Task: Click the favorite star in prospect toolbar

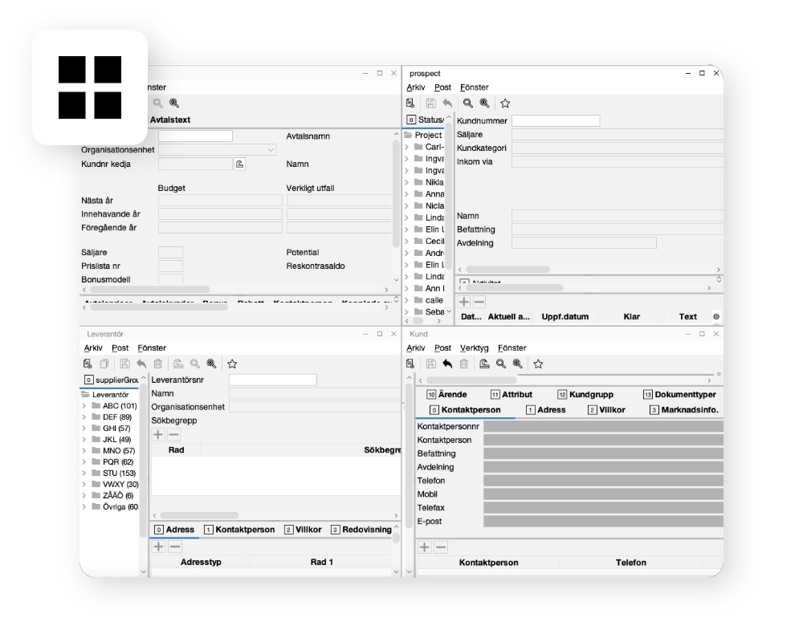Action: click(505, 104)
